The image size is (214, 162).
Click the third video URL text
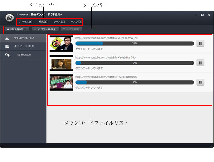(106, 77)
